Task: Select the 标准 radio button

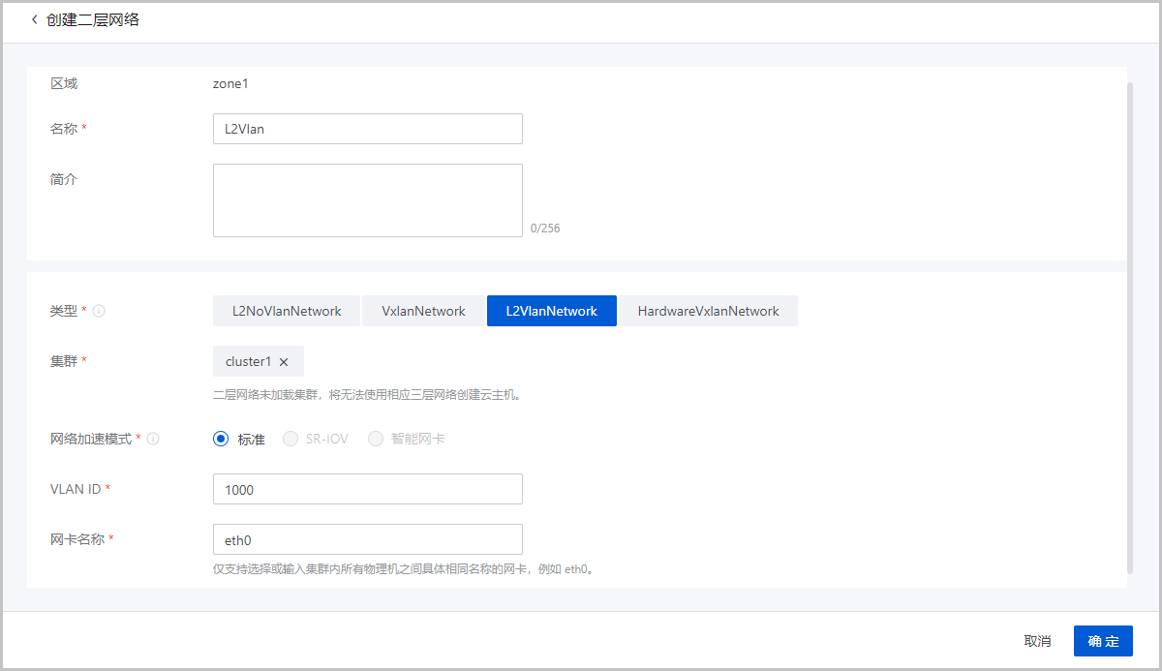Action: (x=221, y=439)
